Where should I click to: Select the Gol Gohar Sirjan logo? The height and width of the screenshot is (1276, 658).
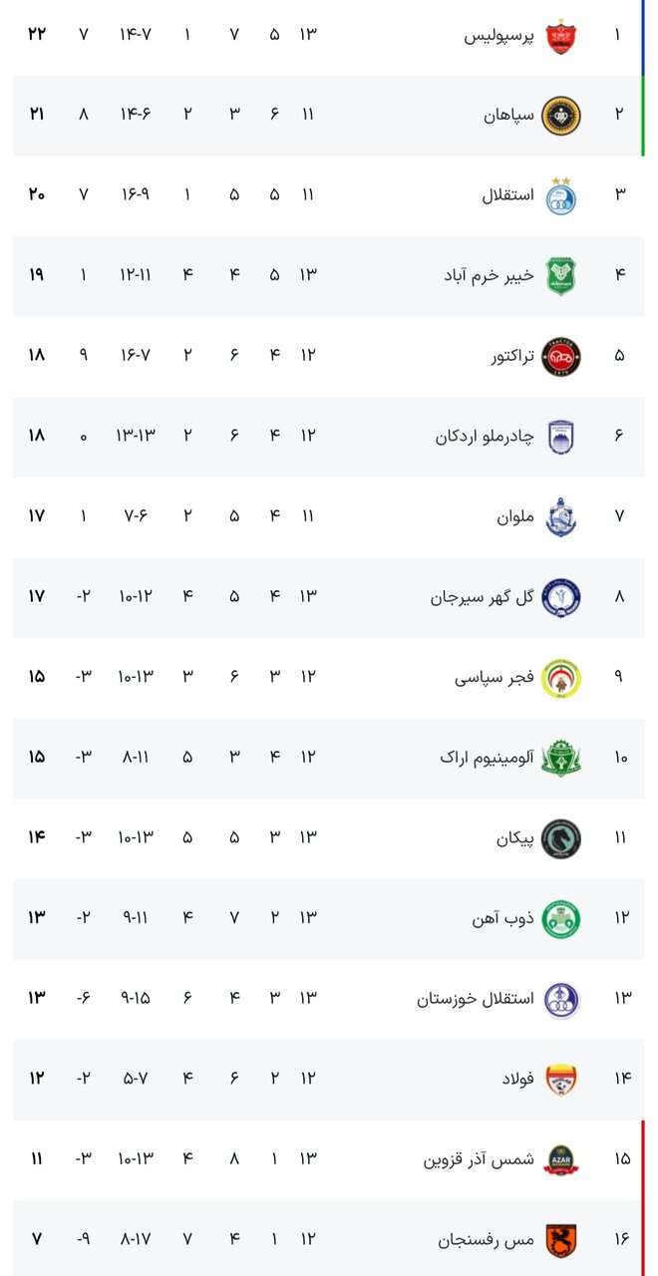[x=560, y=597]
